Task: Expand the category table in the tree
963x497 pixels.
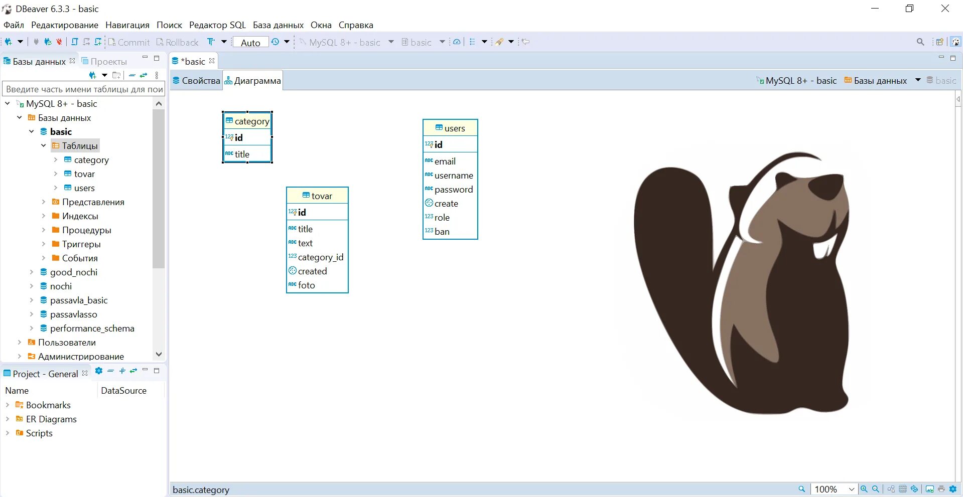Action: pos(56,160)
